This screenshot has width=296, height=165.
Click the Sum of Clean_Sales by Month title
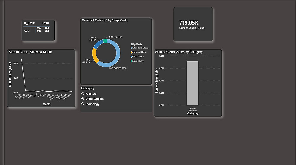pyautogui.click(x=30, y=52)
